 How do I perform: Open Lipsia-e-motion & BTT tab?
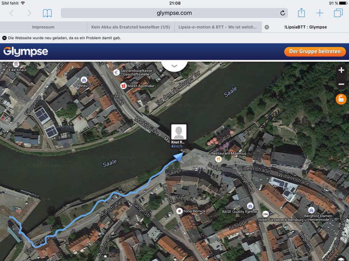[218, 27]
